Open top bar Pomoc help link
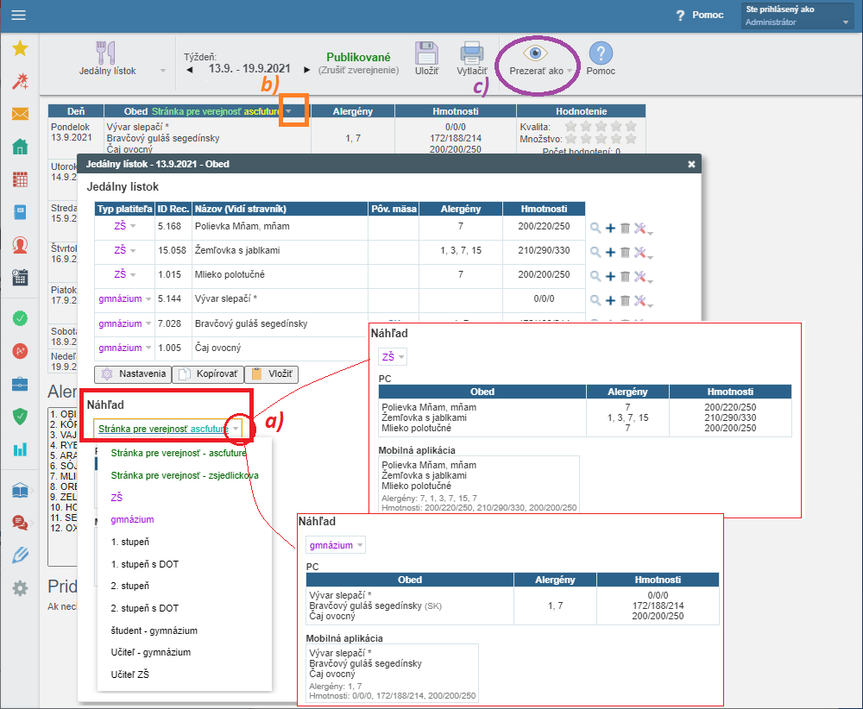 [700, 15]
